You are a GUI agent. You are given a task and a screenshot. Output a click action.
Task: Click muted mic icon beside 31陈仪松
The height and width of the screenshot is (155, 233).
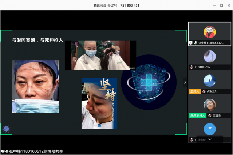point(191,140)
